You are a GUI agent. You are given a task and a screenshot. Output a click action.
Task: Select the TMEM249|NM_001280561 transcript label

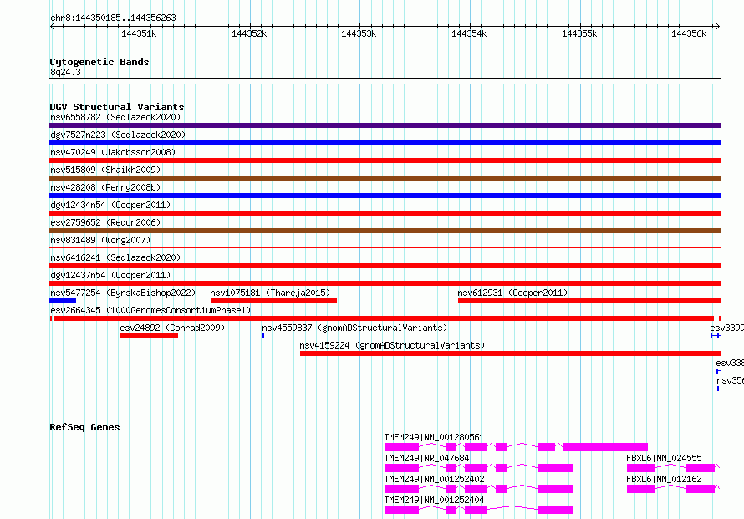click(433, 437)
